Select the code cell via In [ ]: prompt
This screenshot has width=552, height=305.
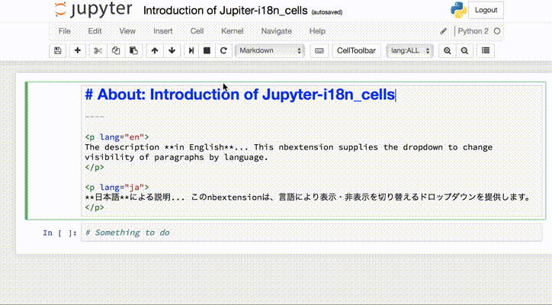(59, 233)
